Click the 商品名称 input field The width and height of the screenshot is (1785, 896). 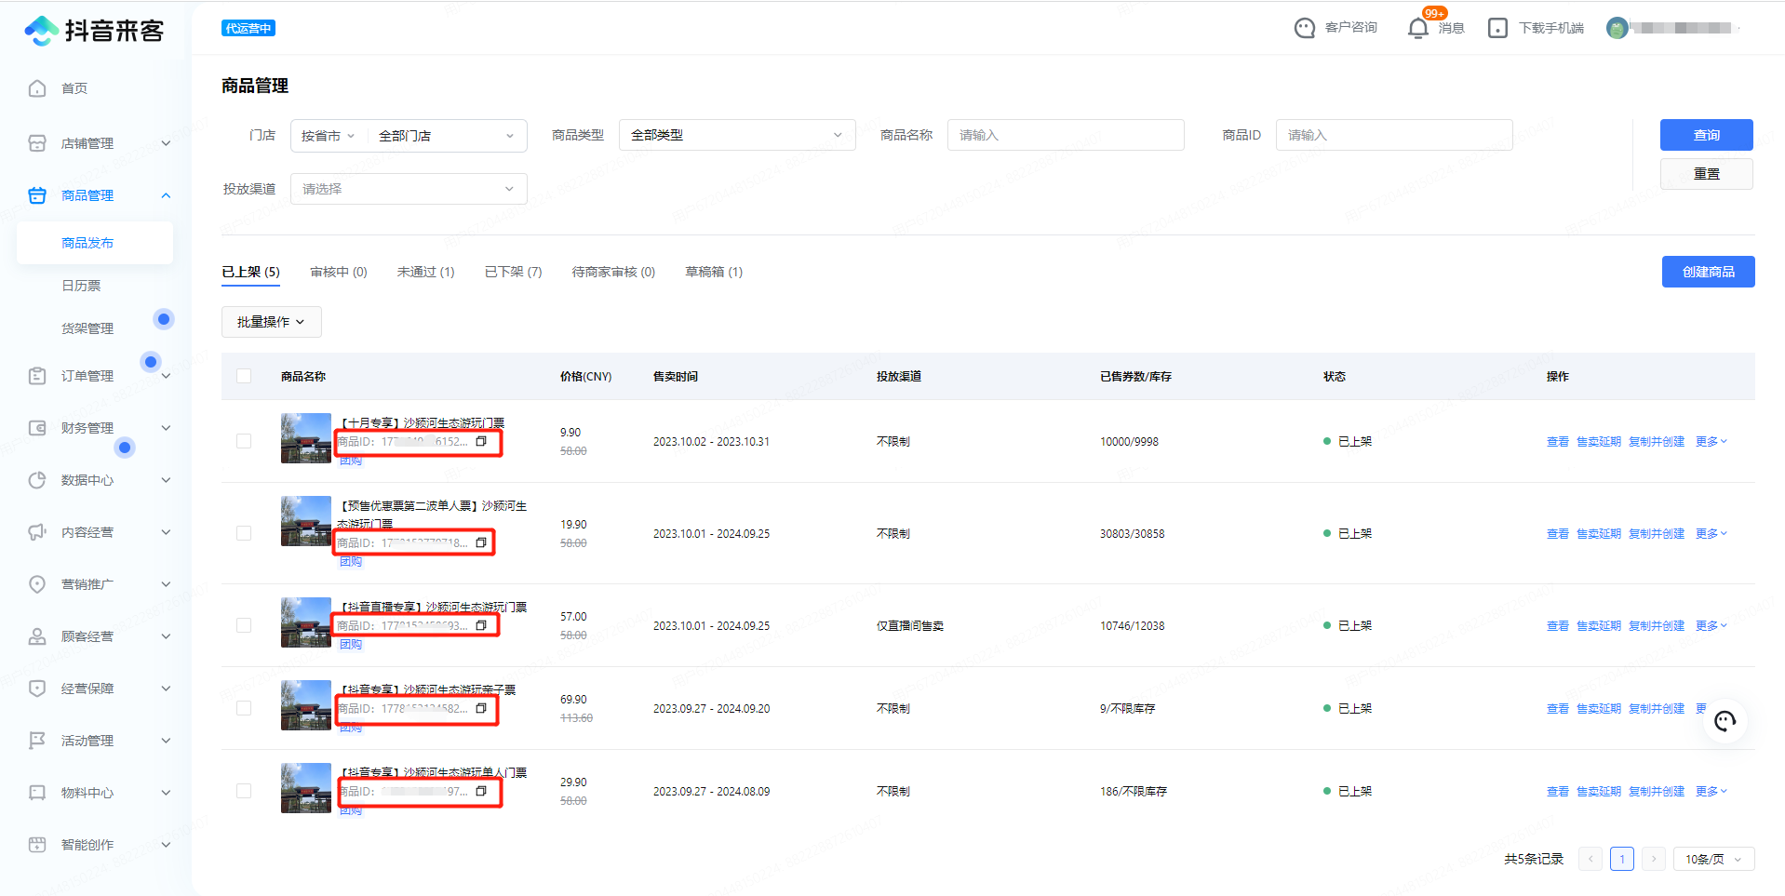(x=1065, y=135)
